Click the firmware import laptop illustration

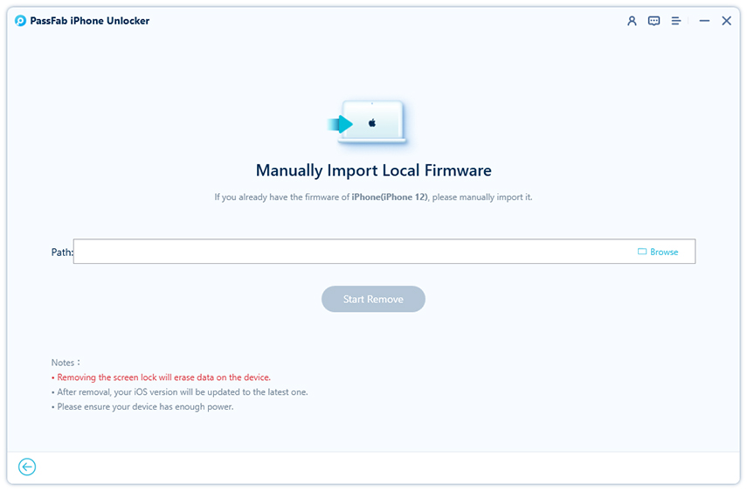click(x=370, y=124)
